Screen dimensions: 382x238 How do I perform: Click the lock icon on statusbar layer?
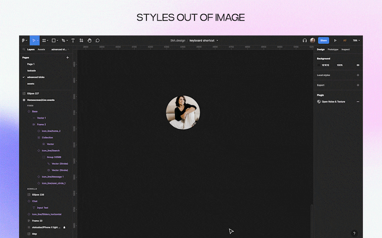tap(64, 227)
